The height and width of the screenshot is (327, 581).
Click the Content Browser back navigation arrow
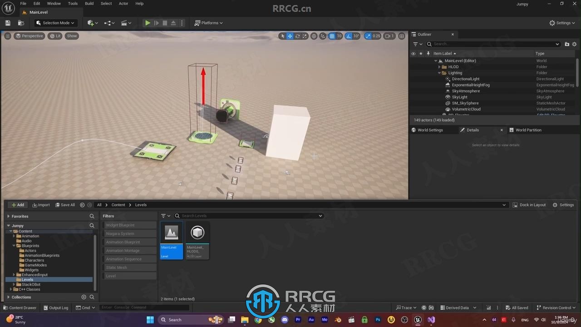(82, 205)
